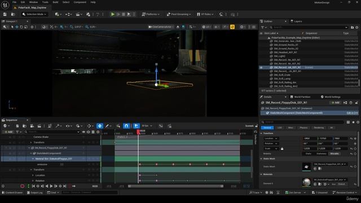Viewport: 361px width, 203px height.
Task: Open the Platforms dropdown
Action: coord(151,14)
